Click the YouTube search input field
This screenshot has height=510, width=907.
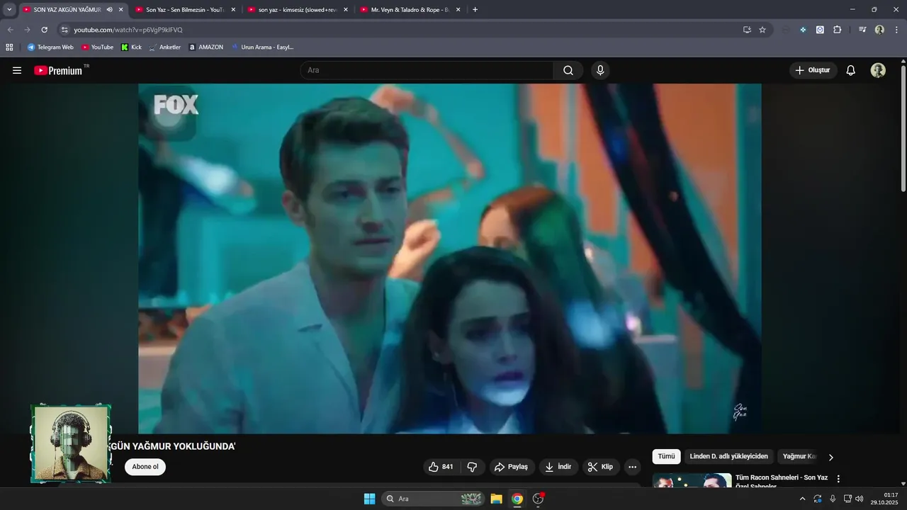click(427, 70)
